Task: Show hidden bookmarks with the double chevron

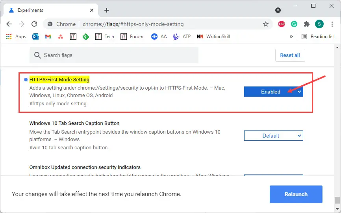Action: (291, 37)
